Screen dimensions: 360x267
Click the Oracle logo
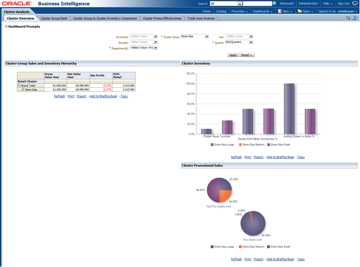point(17,4)
